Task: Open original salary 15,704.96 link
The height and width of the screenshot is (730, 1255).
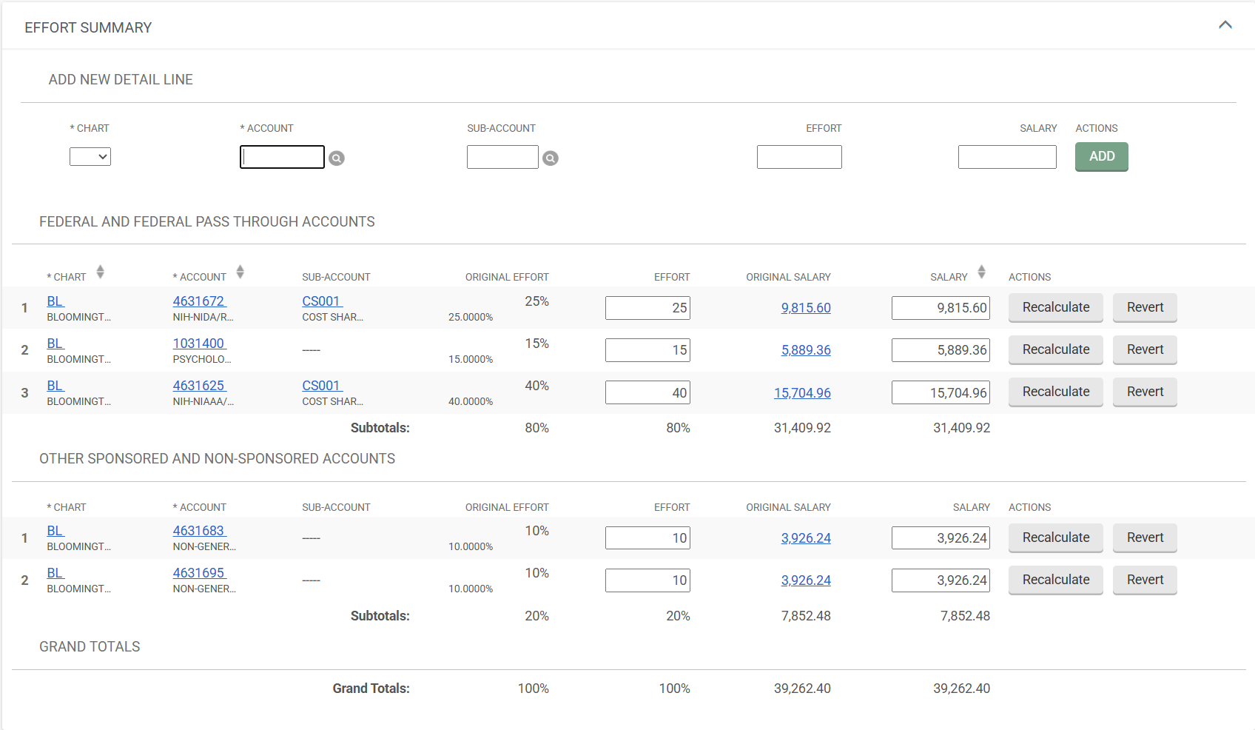Action: click(x=802, y=393)
